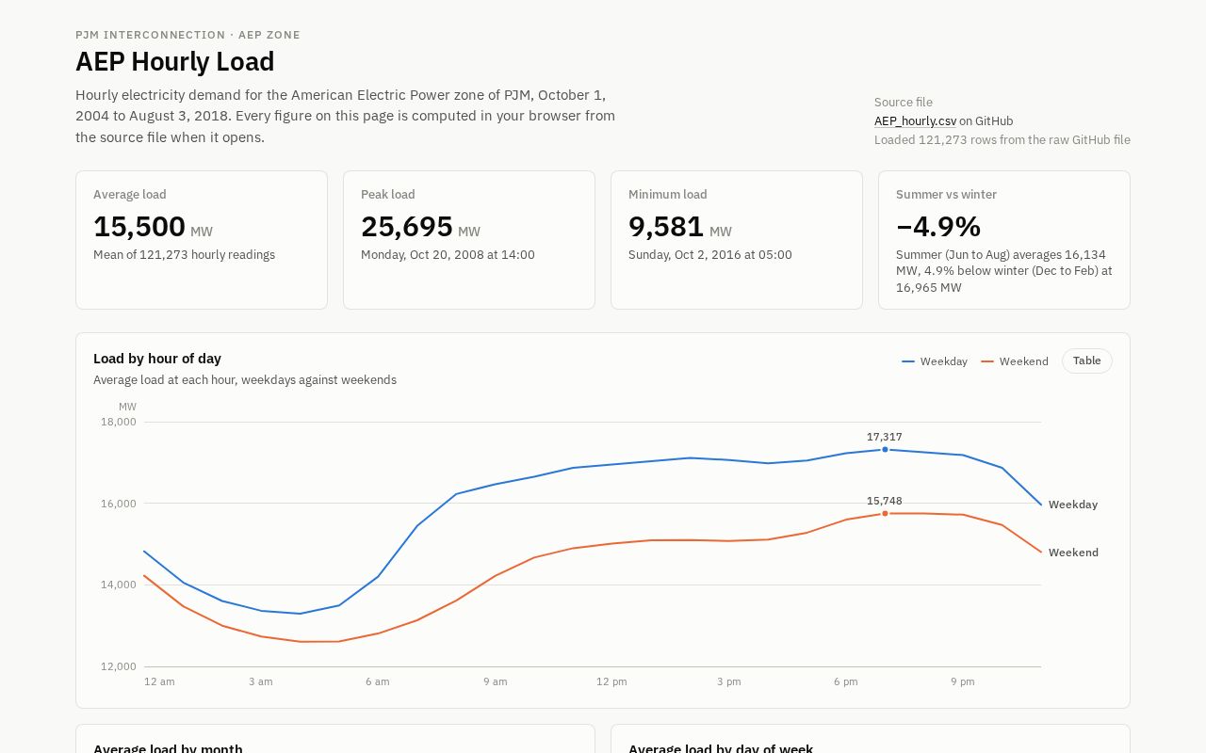
Task: Click the summer vs winter value −4.9%
Action: click(x=938, y=227)
